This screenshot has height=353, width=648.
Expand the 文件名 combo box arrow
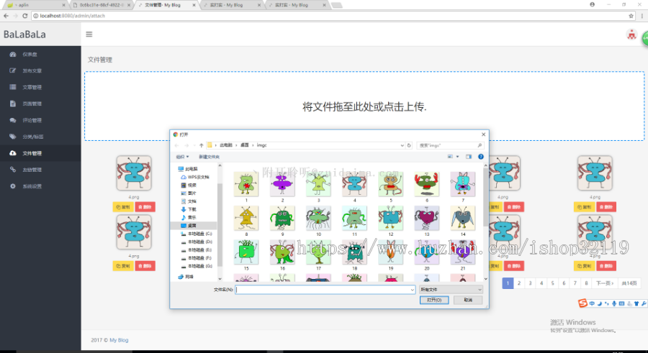click(x=412, y=290)
